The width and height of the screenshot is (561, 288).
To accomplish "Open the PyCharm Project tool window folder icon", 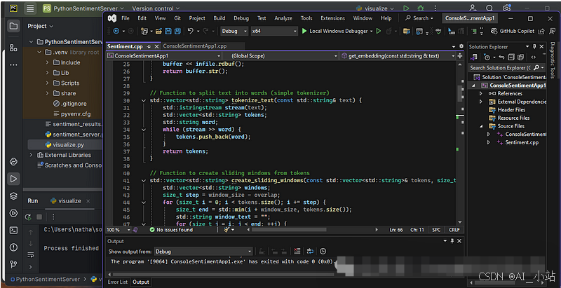I will click(x=13, y=26).
